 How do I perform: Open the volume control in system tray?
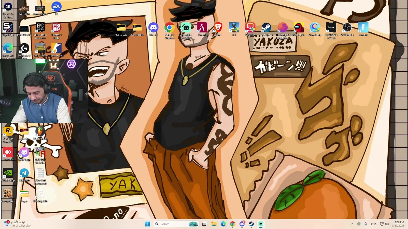(x=387, y=224)
